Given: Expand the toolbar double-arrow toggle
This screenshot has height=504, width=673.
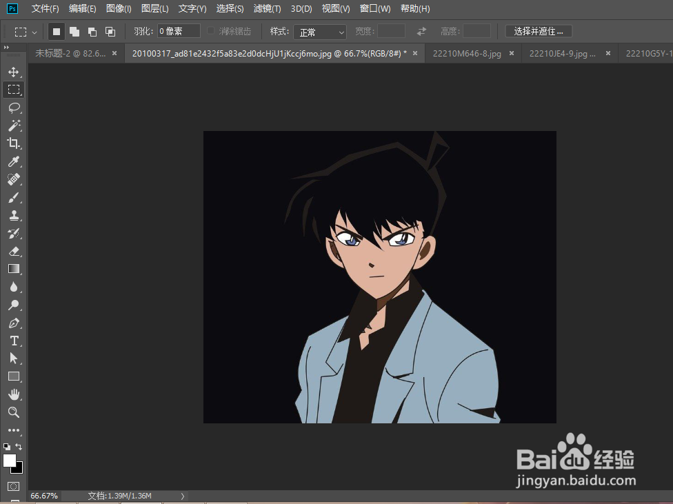Looking at the screenshot, I should [6, 47].
